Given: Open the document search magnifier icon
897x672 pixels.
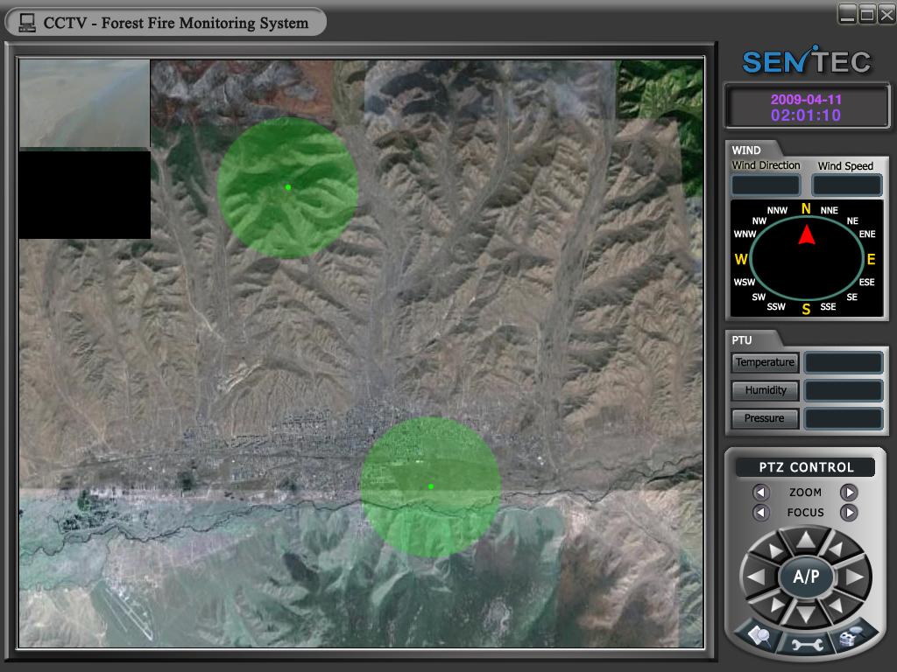Looking at the screenshot, I should pyautogui.click(x=759, y=637).
